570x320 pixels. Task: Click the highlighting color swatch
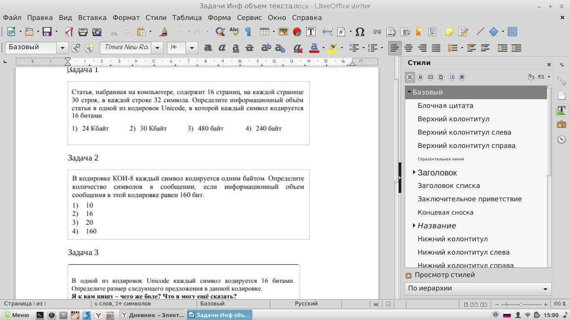[333, 48]
